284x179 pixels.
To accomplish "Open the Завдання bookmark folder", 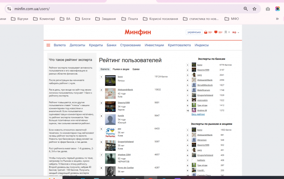I will (x=106, y=19).
